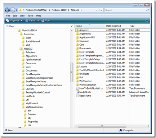This screenshot has width=156, height=138.
Task: Open address bar previous locations dropdown
Action: pos(96,10)
